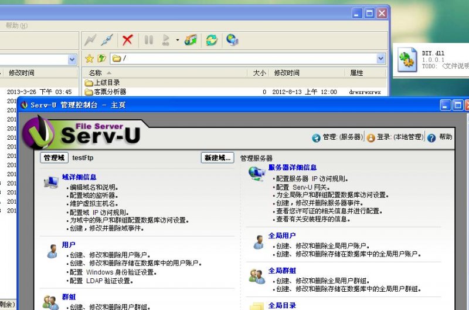Open the 全局目录 link
This screenshot has height=310, width=469.
pyautogui.click(x=282, y=305)
